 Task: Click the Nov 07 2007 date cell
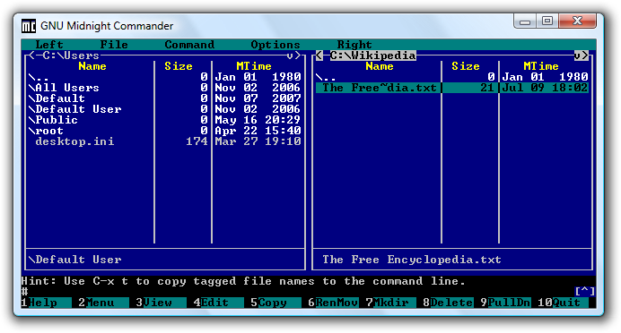(258, 98)
